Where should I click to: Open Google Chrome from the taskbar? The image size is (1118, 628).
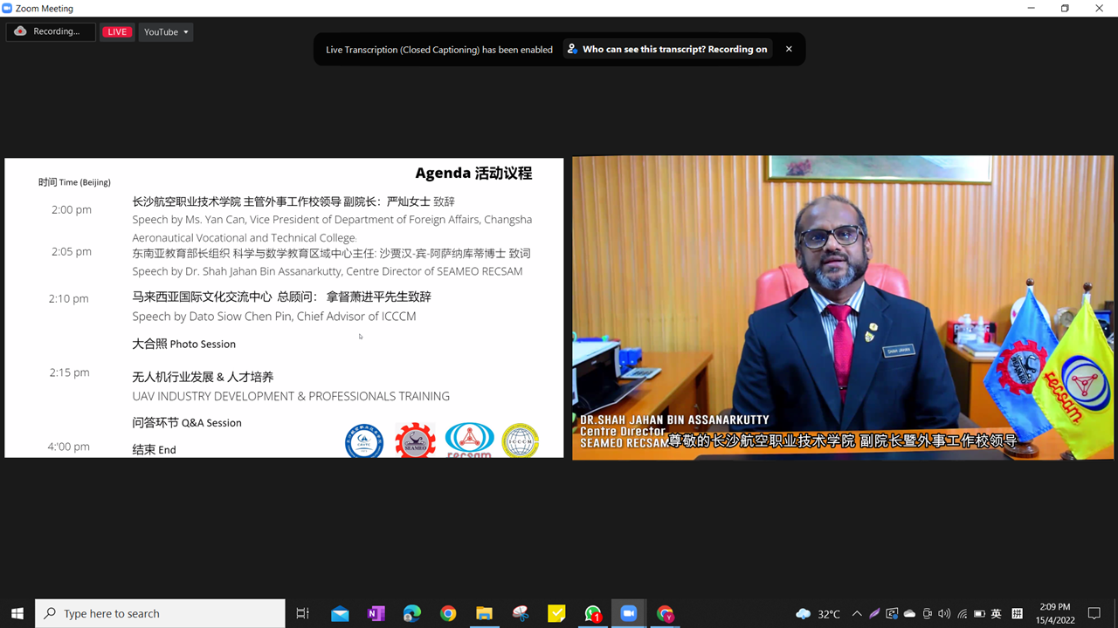pos(448,613)
